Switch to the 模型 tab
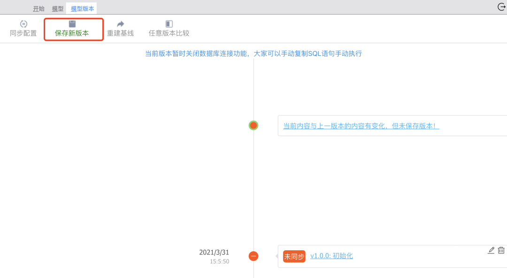Viewport: 507px width, 278px height. pos(57,8)
